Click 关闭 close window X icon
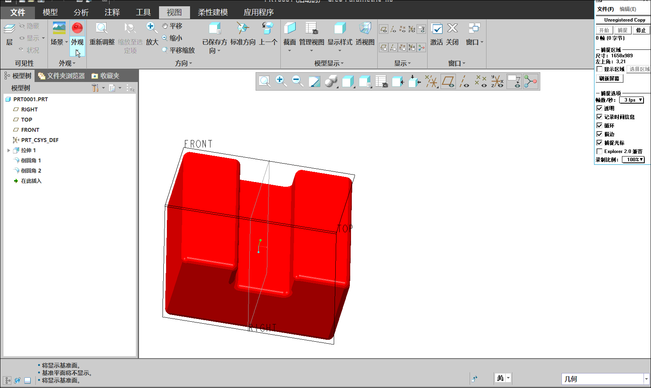651x388 pixels. point(453,28)
